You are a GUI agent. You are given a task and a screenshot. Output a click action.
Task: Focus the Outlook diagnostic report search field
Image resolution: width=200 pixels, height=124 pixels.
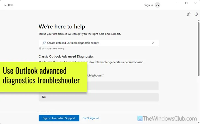coord(96,43)
